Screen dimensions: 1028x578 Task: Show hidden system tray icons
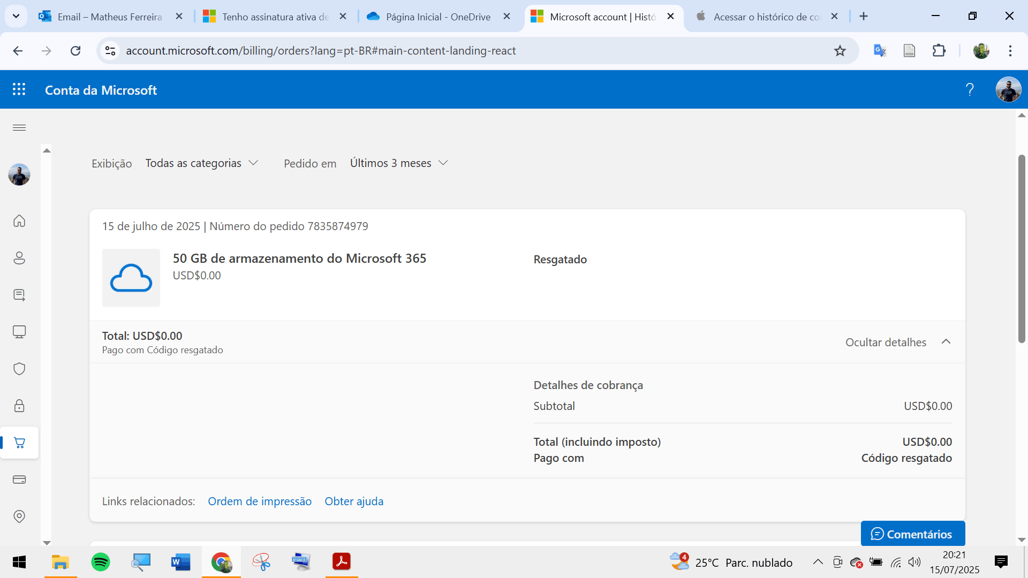(818, 562)
